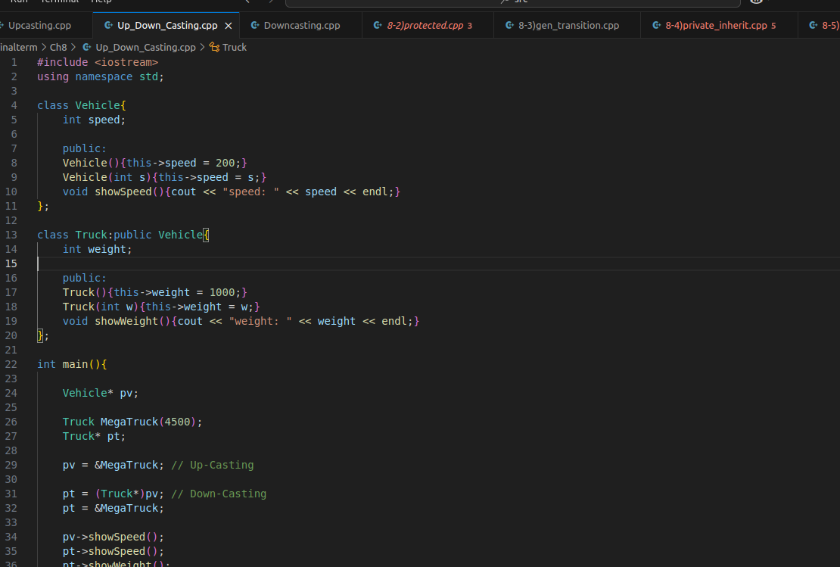
Task: Click 'Truck* pt;' on line 27
Action: coord(95,437)
